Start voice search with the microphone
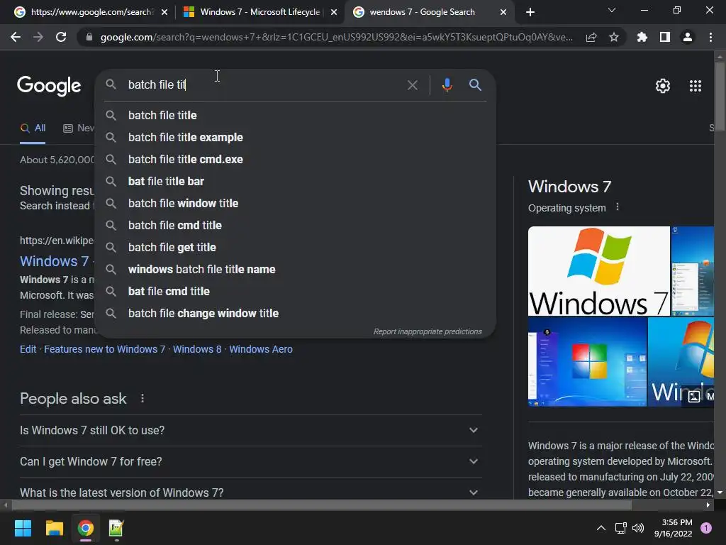 click(447, 85)
